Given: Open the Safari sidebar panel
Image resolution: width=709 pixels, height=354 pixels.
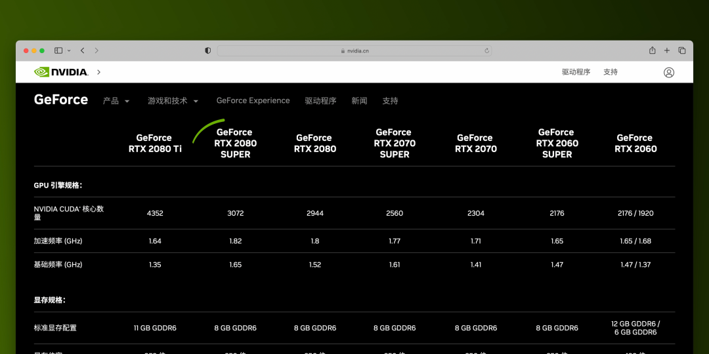Looking at the screenshot, I should (x=58, y=50).
